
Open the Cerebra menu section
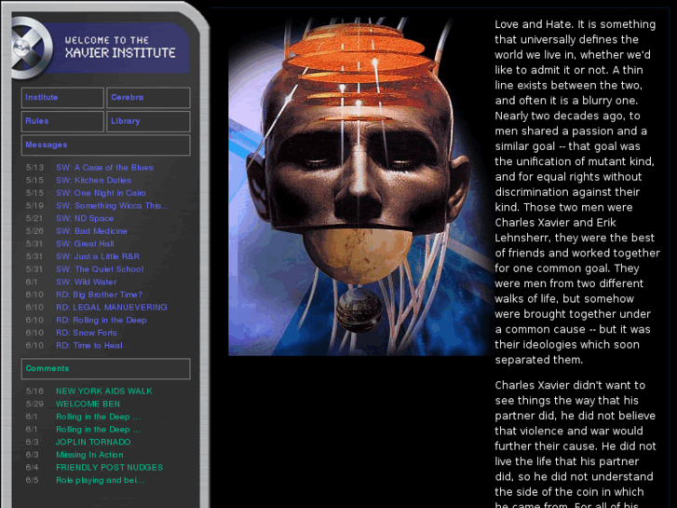click(x=148, y=98)
